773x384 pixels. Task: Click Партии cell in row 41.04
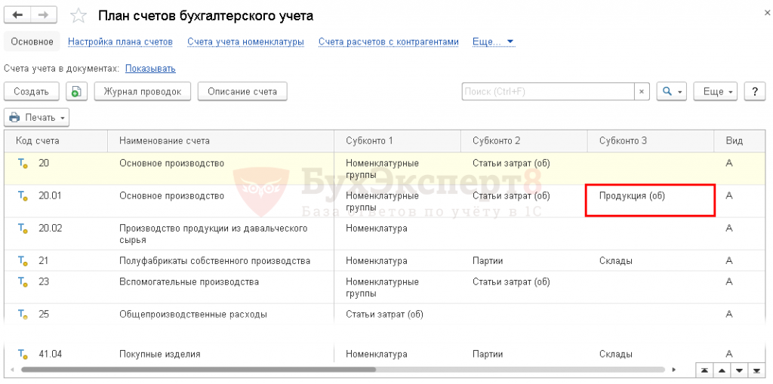488,354
